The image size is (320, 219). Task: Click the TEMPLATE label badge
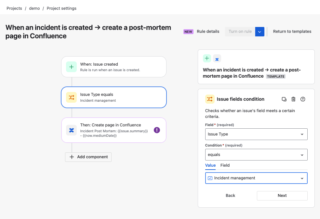pyautogui.click(x=276, y=76)
